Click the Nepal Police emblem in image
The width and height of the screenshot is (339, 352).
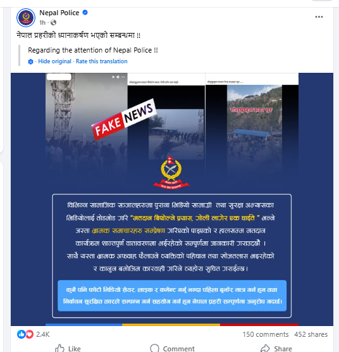pyautogui.click(x=171, y=173)
